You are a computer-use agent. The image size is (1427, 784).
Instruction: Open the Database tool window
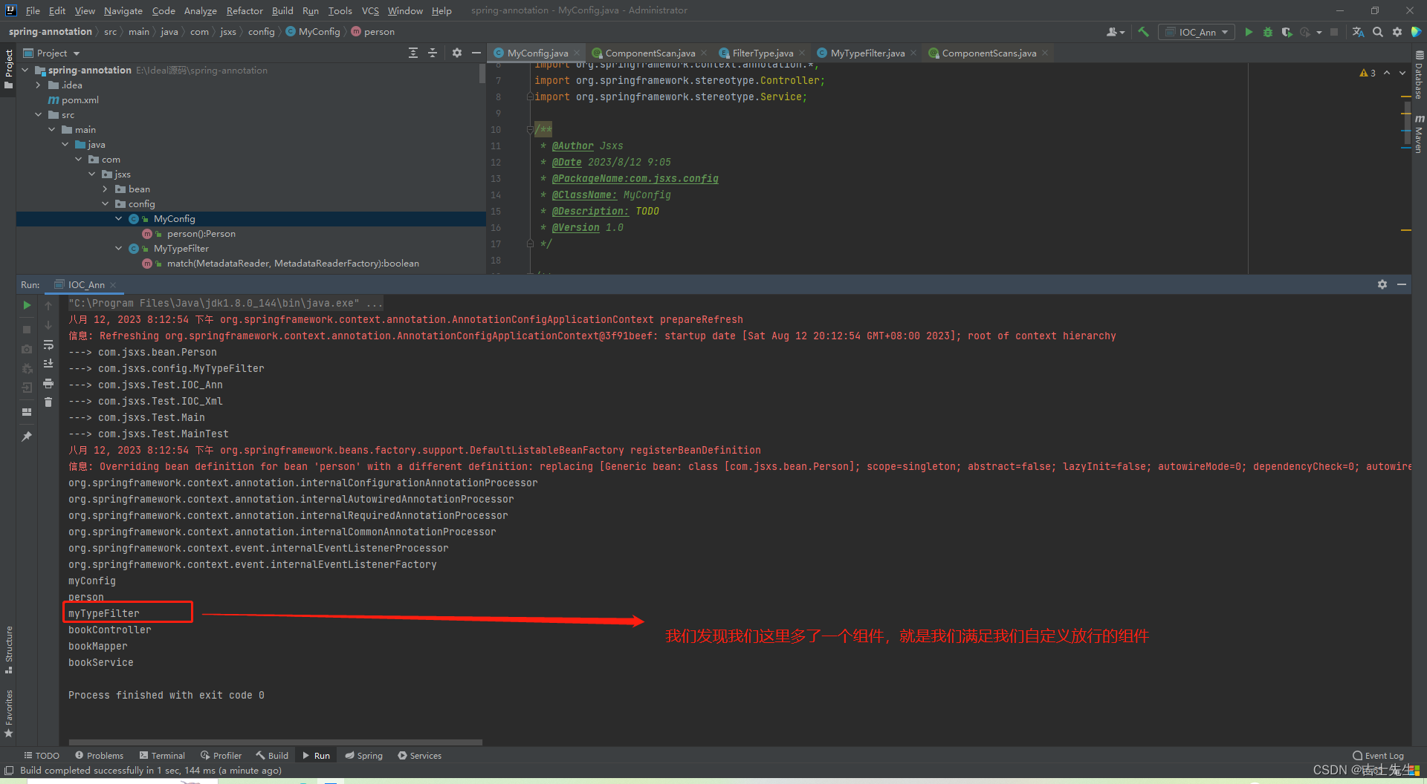pos(1419,75)
